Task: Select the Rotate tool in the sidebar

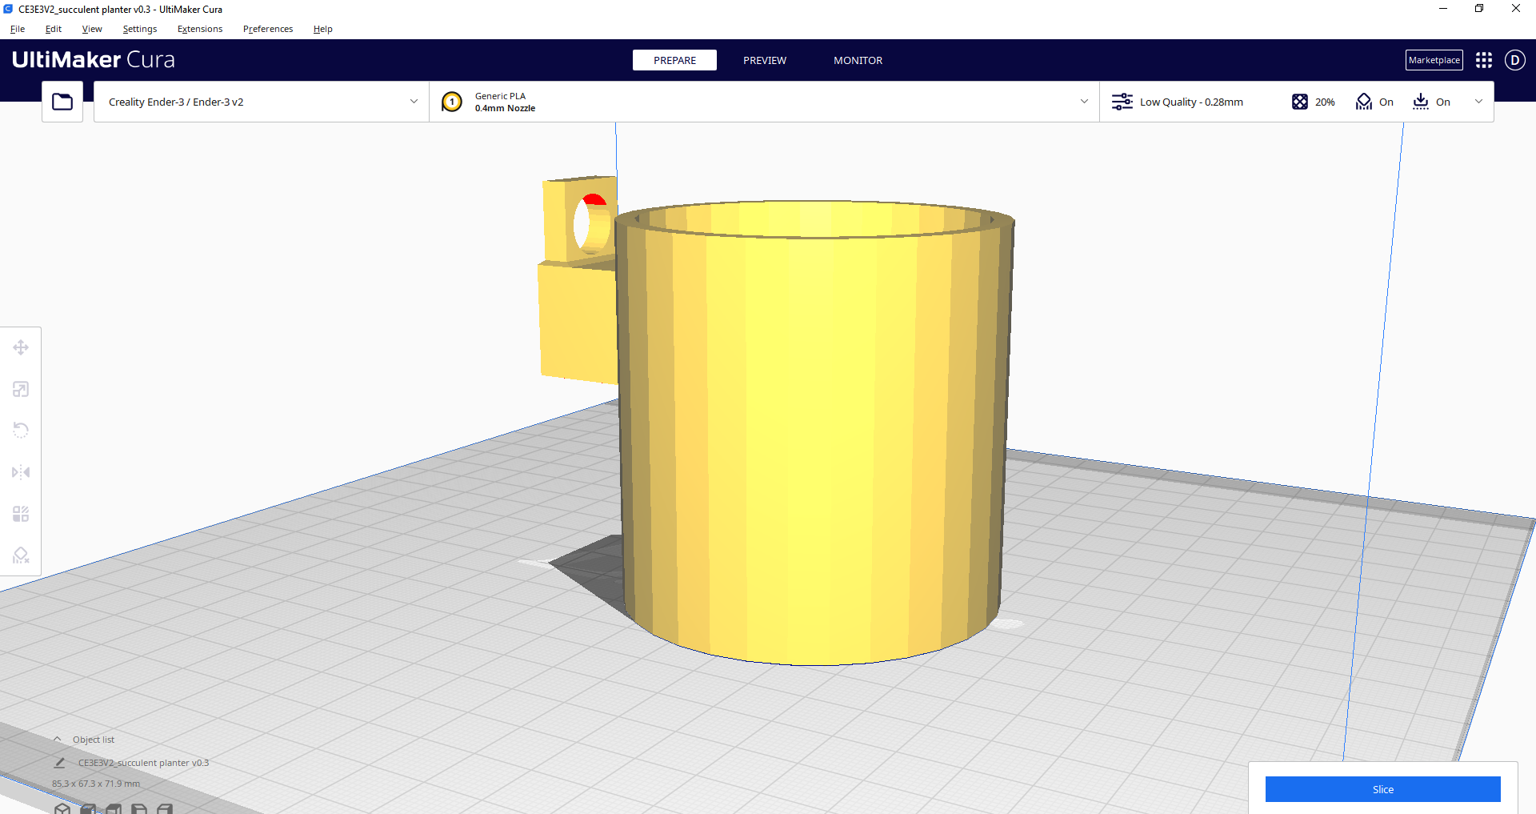Action: coord(21,431)
